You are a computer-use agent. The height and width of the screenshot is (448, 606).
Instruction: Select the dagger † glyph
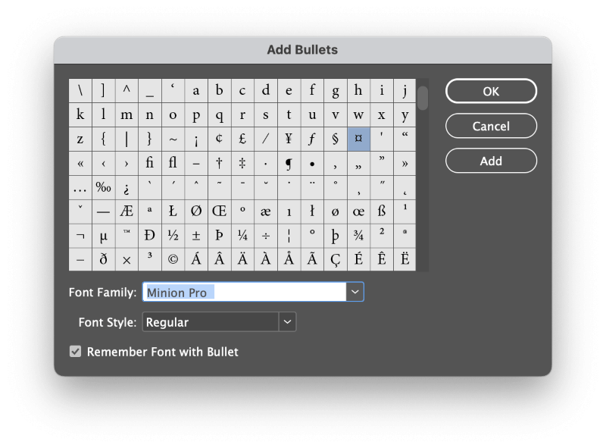219,163
